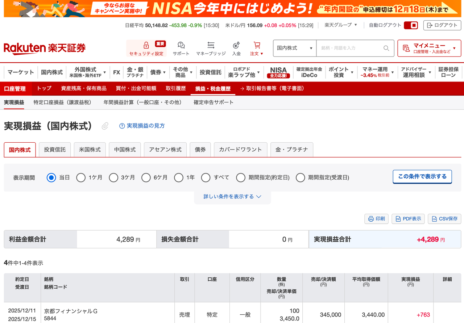Open the 注文 shopping cart icon
Viewport: 464px width, 323px height.
[256, 45]
